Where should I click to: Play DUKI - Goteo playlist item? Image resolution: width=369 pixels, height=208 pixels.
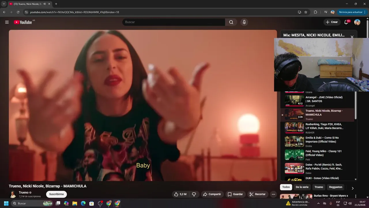click(x=317, y=178)
